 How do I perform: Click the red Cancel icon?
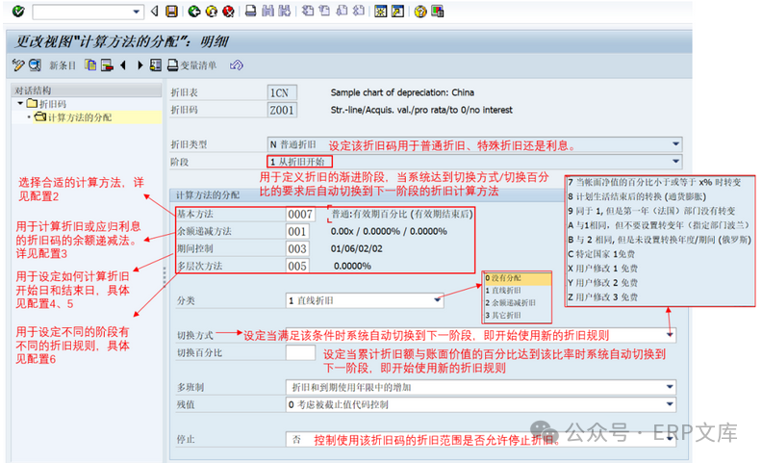click(226, 12)
